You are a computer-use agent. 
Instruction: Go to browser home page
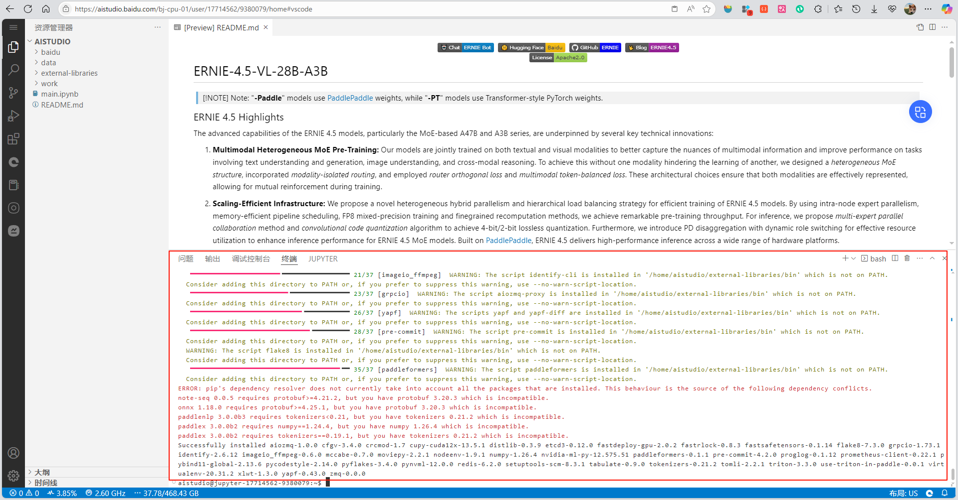(x=46, y=9)
